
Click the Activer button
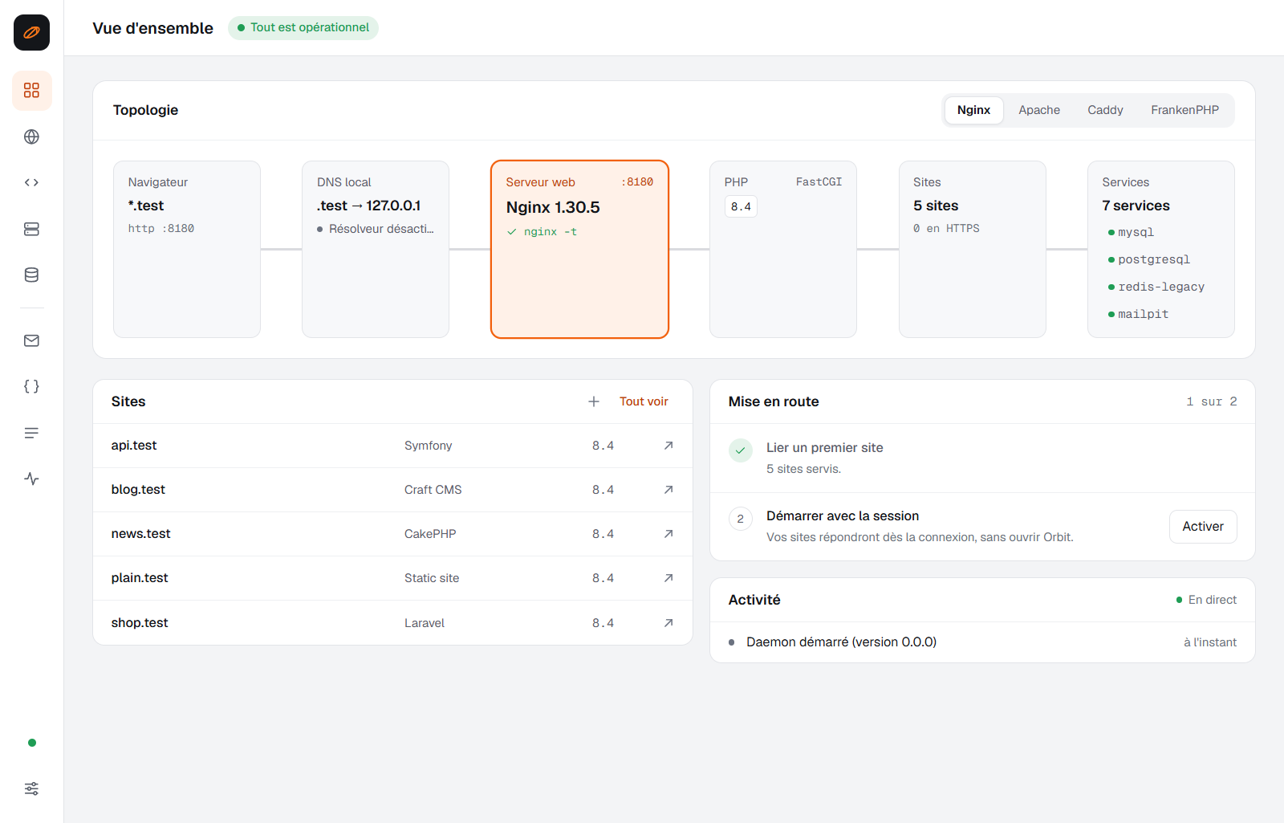(x=1203, y=527)
